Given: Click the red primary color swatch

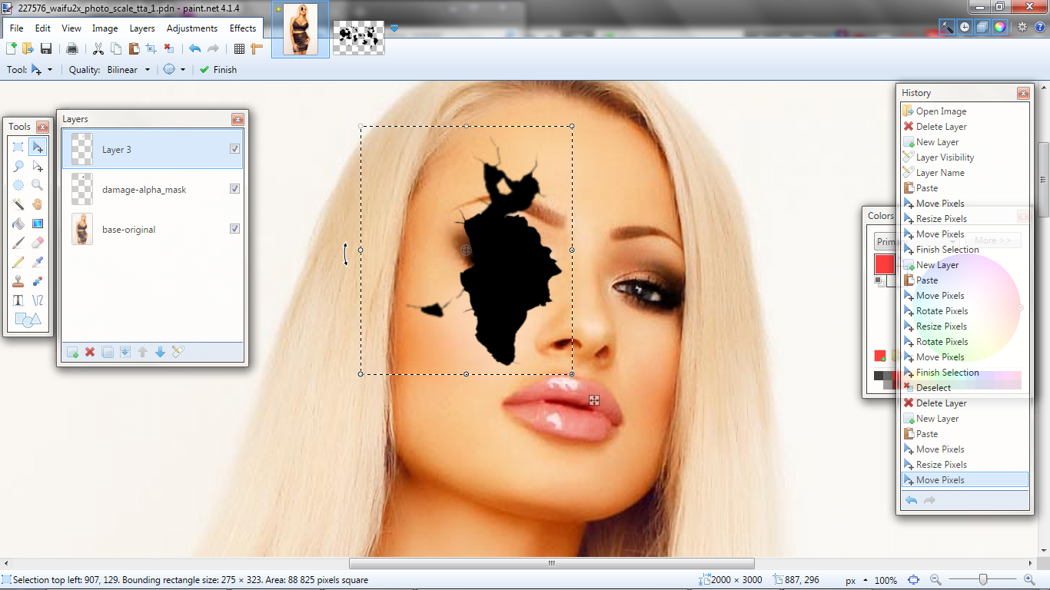Looking at the screenshot, I should [x=884, y=264].
